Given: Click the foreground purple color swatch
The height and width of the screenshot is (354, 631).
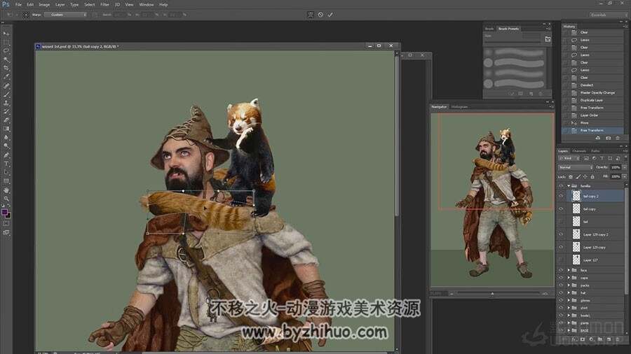Looking at the screenshot, I should 4,212.
